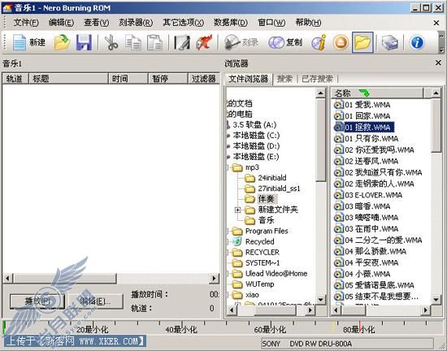Image resolution: width=447 pixels, height=351 pixels.
Task: Expand the toolbar overflow chevron at right end
Action: pyautogui.click(x=441, y=43)
